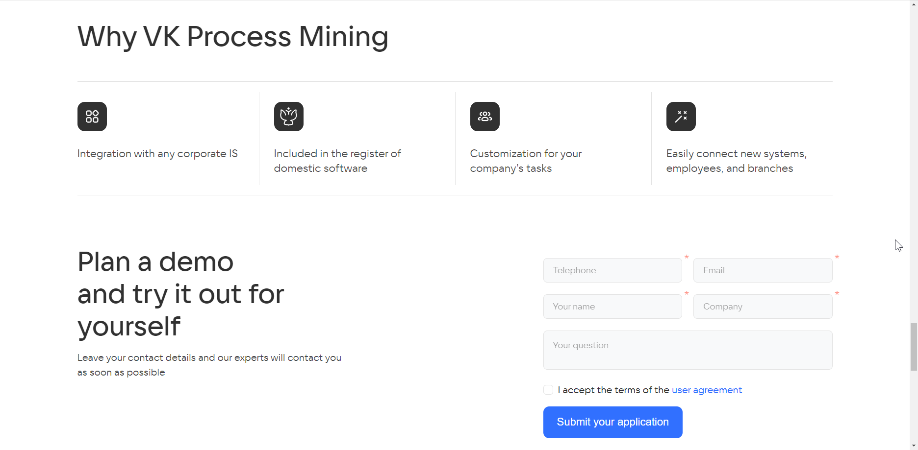The height and width of the screenshot is (450, 918).
Task: Focus the Email input field
Action: (763, 270)
